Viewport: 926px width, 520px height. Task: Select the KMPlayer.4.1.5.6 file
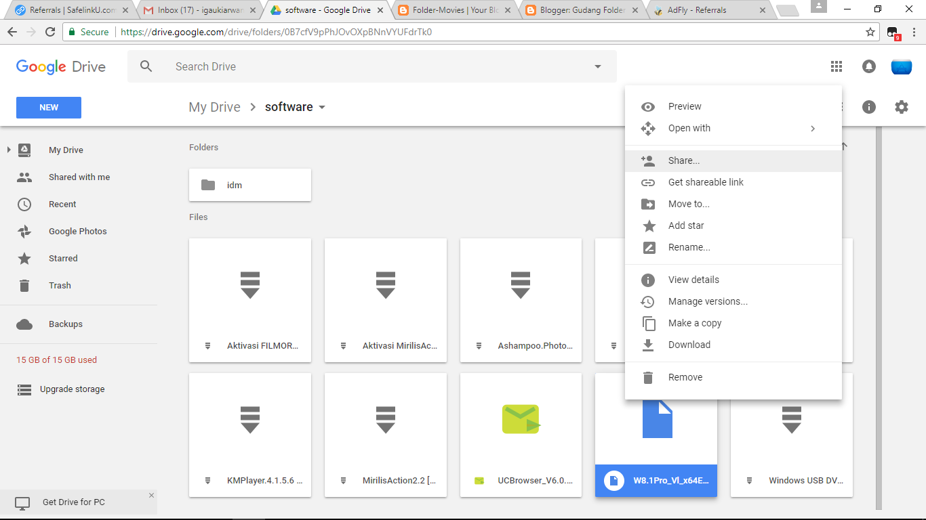[x=250, y=435]
